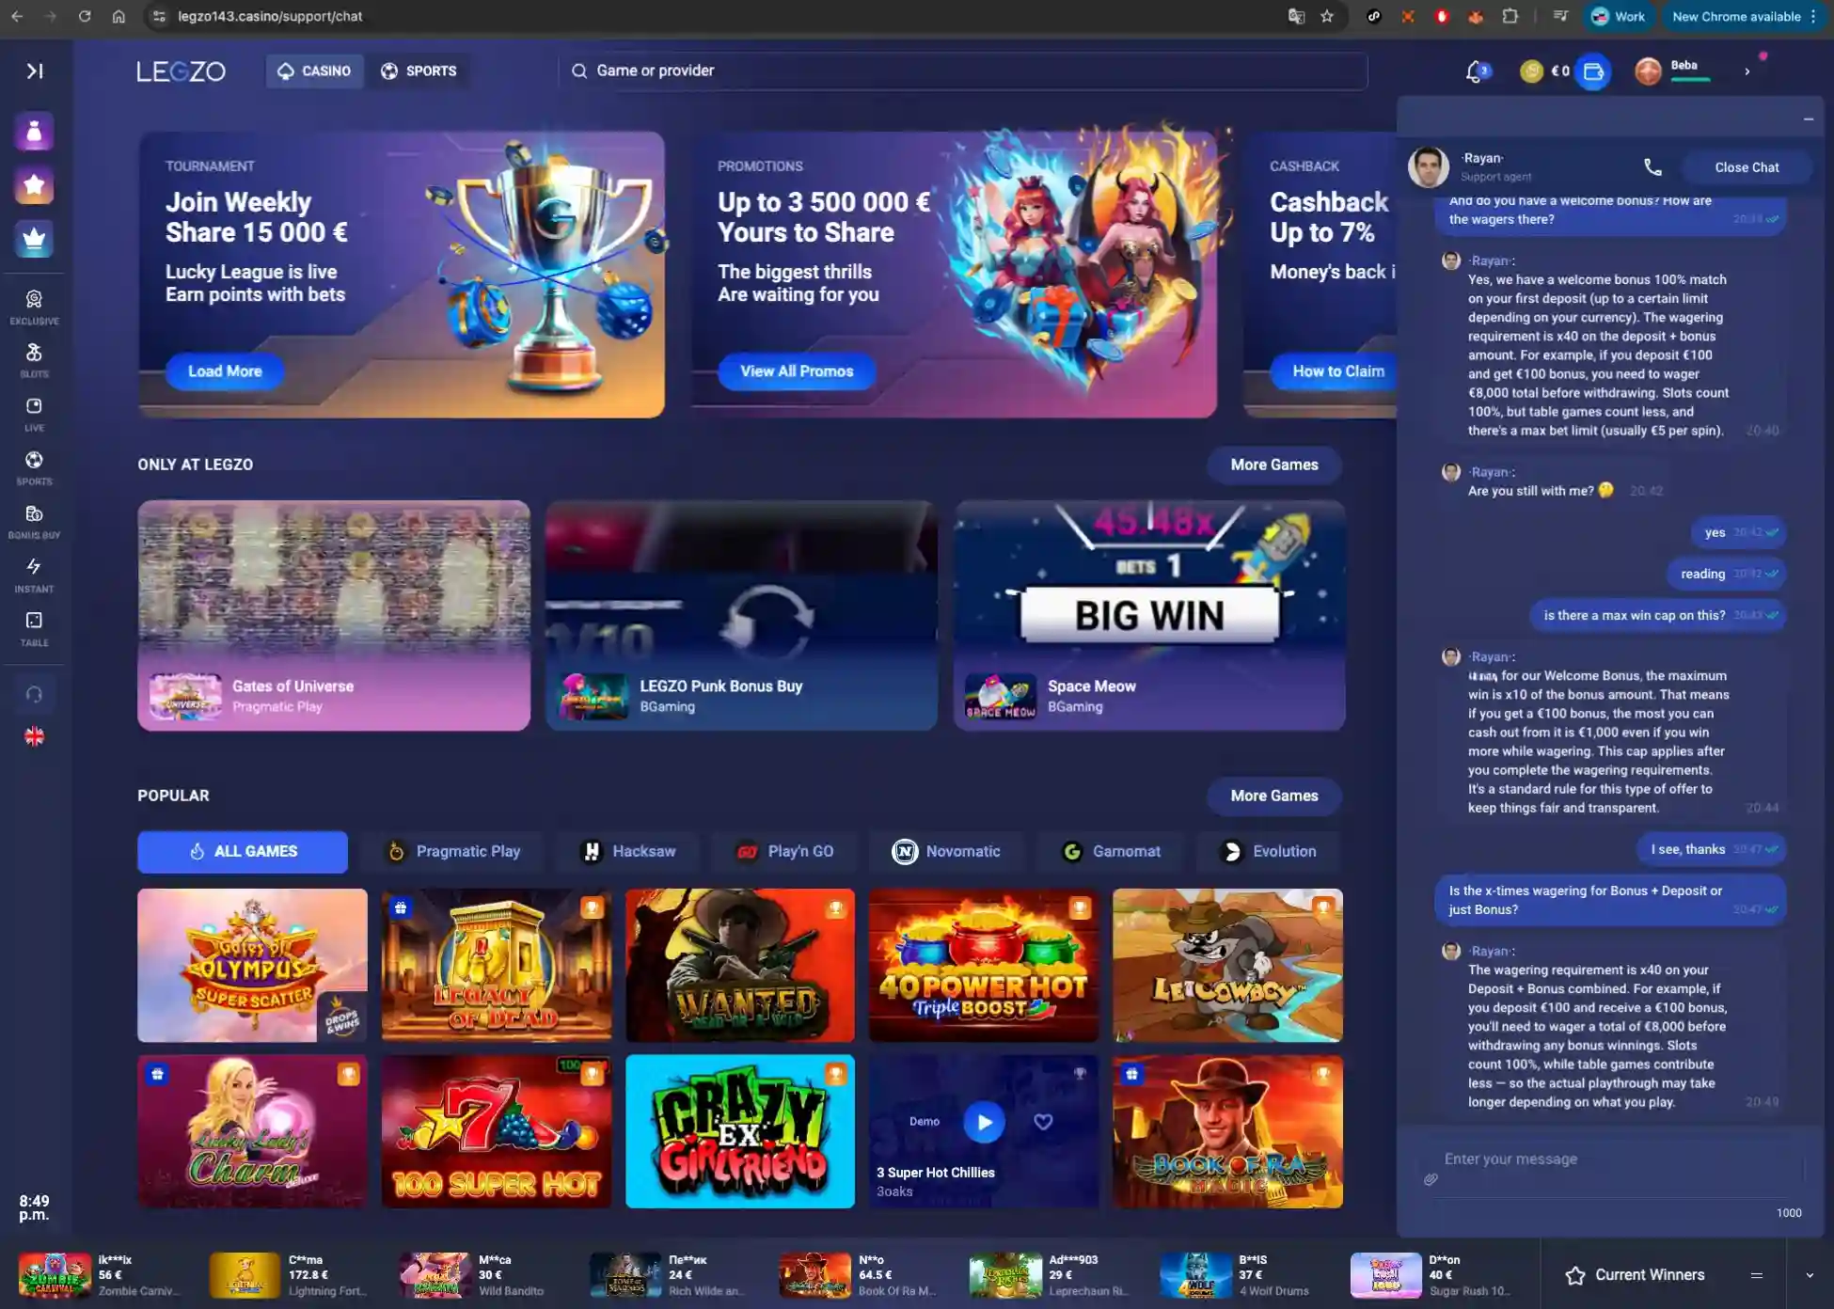
Task: Go to the LEGZO logo home
Action: [x=181, y=71]
